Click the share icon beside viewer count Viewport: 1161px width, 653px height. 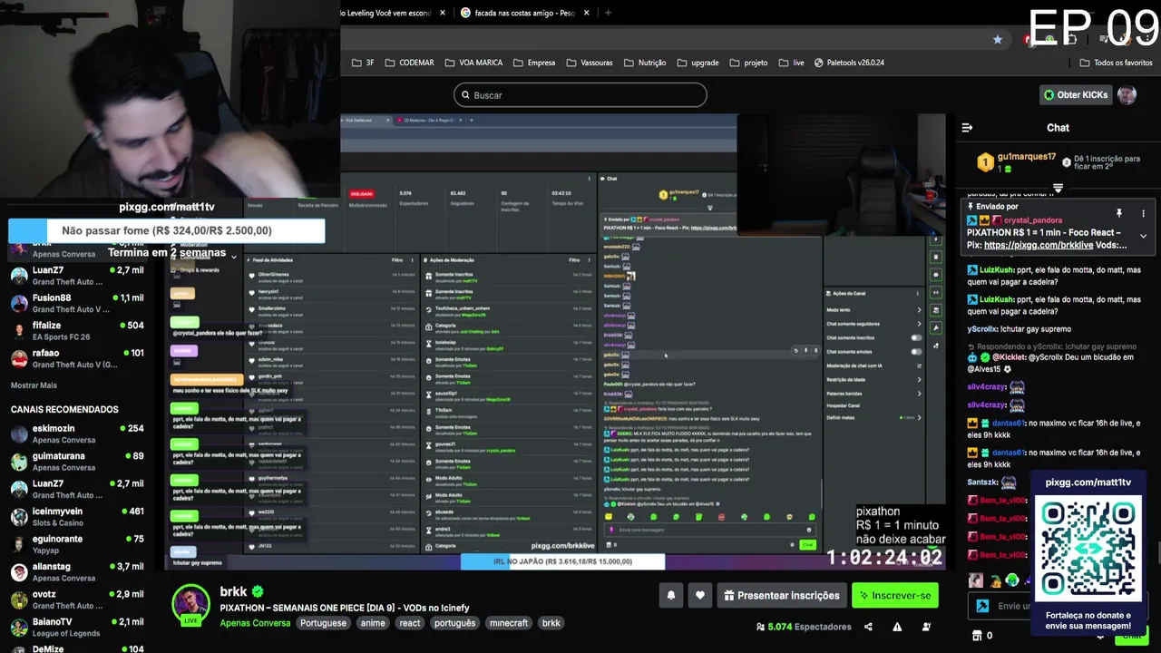[868, 627]
